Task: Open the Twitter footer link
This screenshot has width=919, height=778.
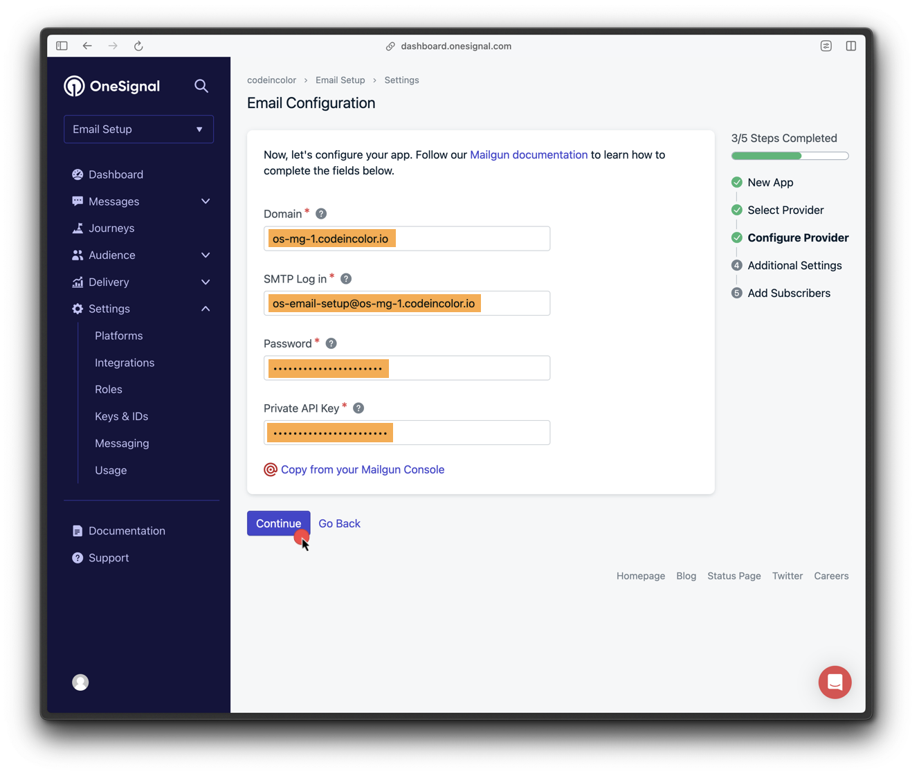Action: pos(788,576)
